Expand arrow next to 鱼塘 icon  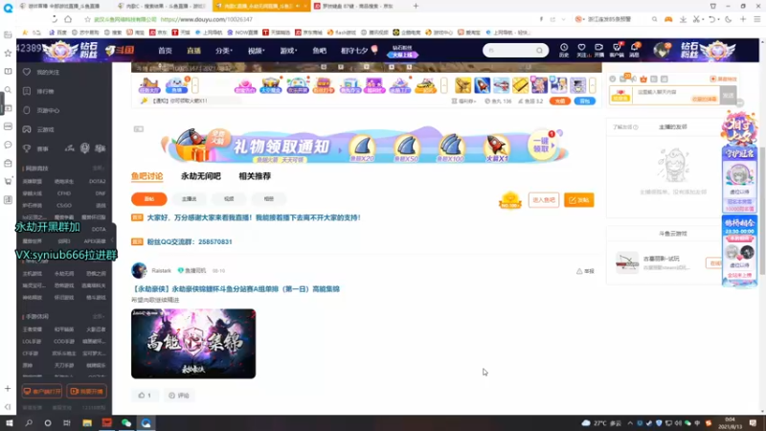click(195, 85)
